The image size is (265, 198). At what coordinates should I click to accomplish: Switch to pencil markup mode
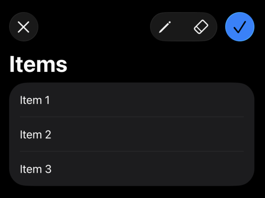[x=165, y=27]
